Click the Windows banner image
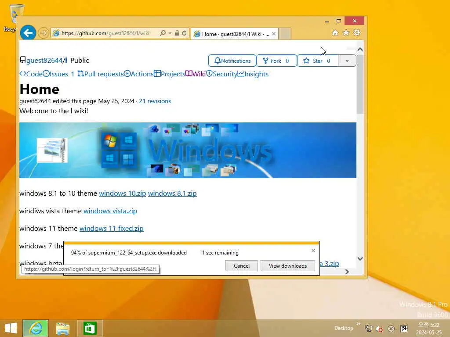This screenshot has height=337, width=450. click(x=188, y=150)
